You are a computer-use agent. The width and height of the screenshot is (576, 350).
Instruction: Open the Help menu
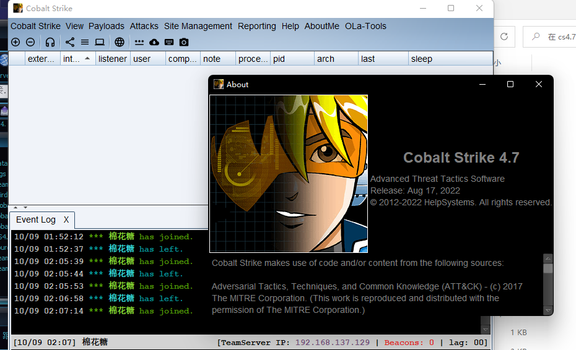pos(290,26)
